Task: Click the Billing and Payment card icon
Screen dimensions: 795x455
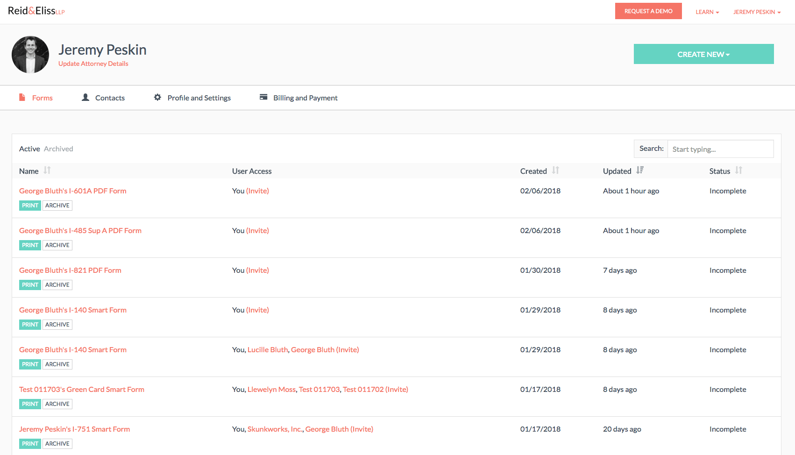Action: point(263,97)
